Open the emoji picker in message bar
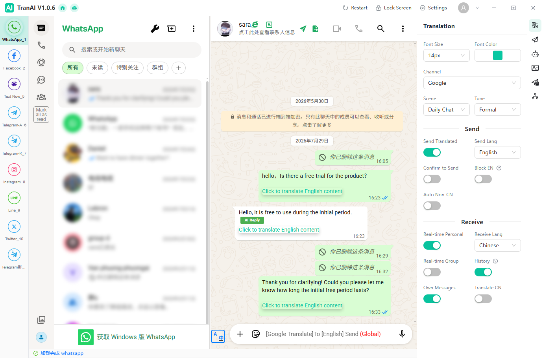543x358 pixels. [x=256, y=334]
